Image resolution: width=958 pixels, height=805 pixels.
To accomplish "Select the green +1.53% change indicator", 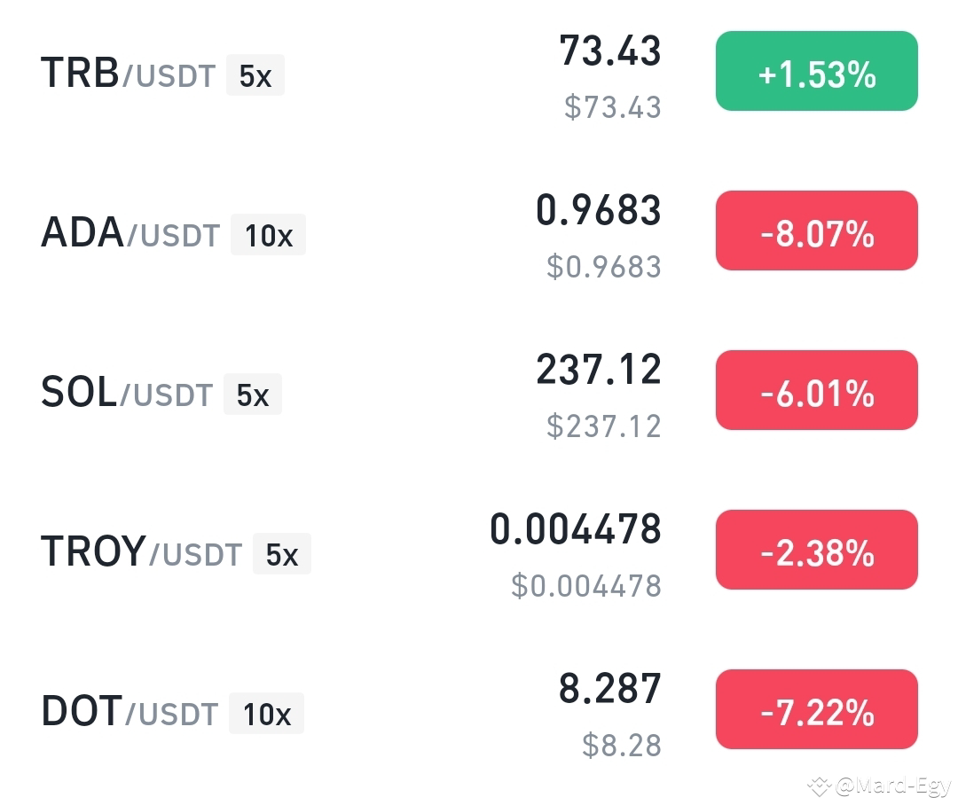I will click(x=816, y=71).
